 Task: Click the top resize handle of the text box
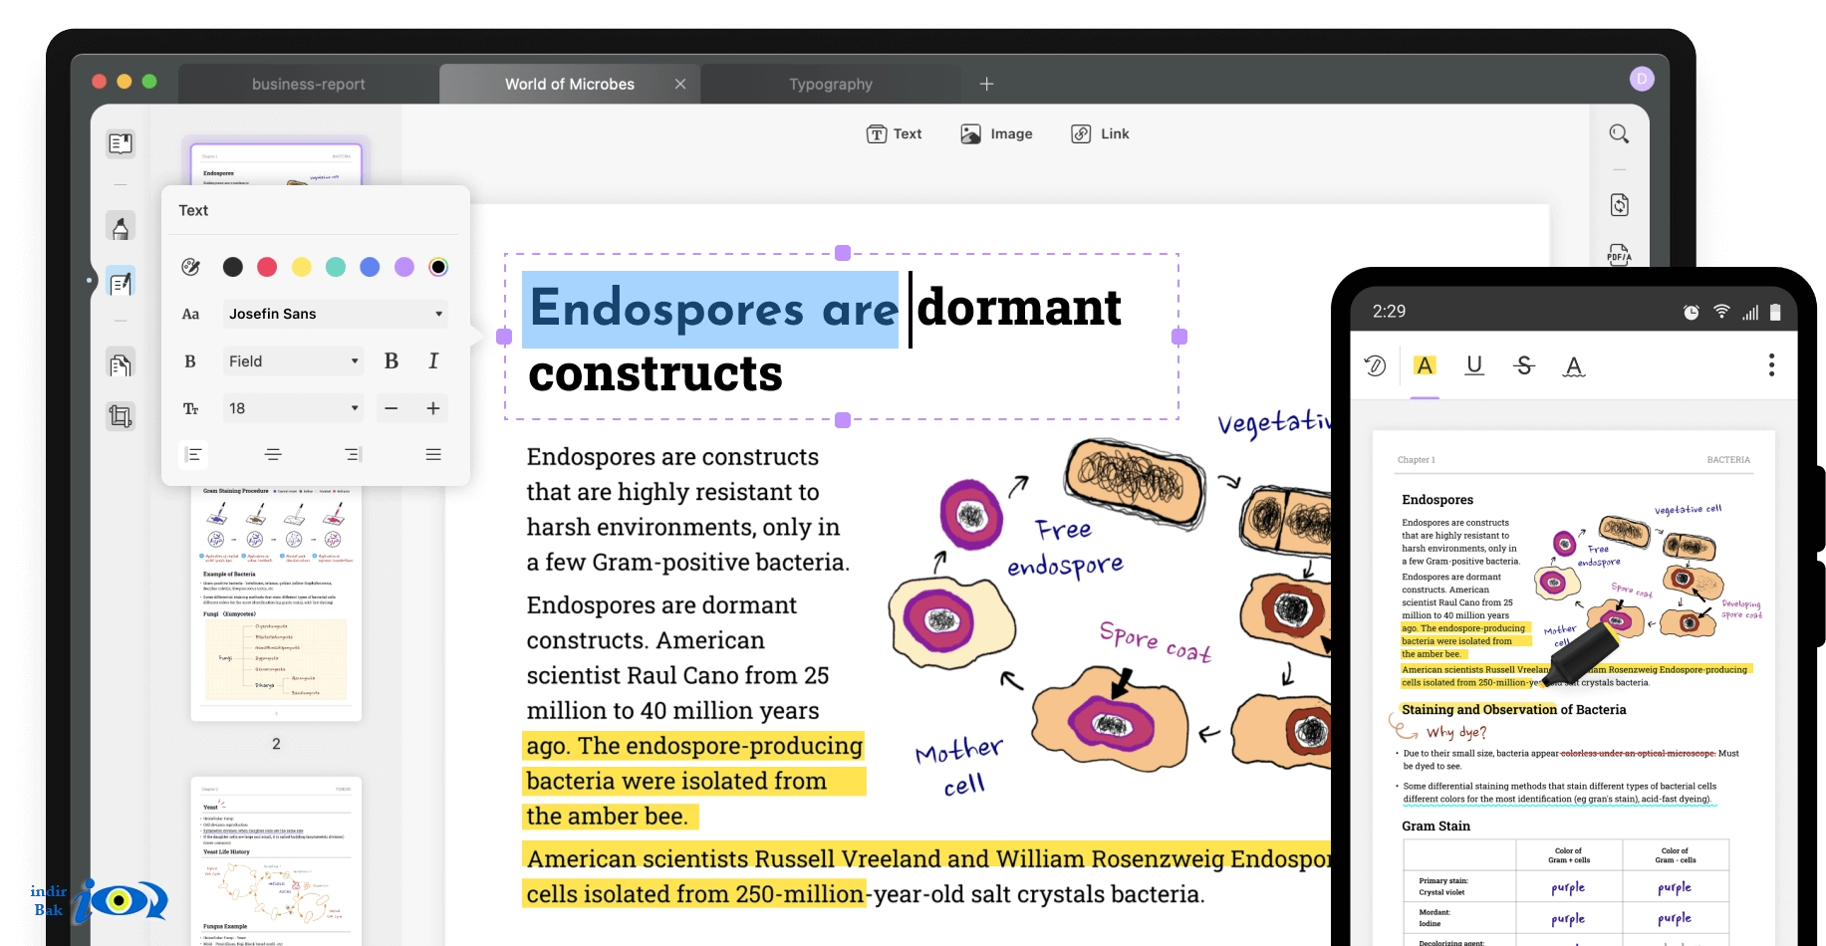(843, 253)
